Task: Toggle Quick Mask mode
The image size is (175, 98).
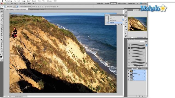Action: point(2,60)
